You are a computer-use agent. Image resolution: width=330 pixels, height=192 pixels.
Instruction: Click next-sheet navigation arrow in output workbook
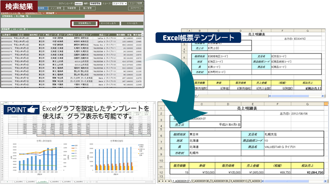point(166,181)
